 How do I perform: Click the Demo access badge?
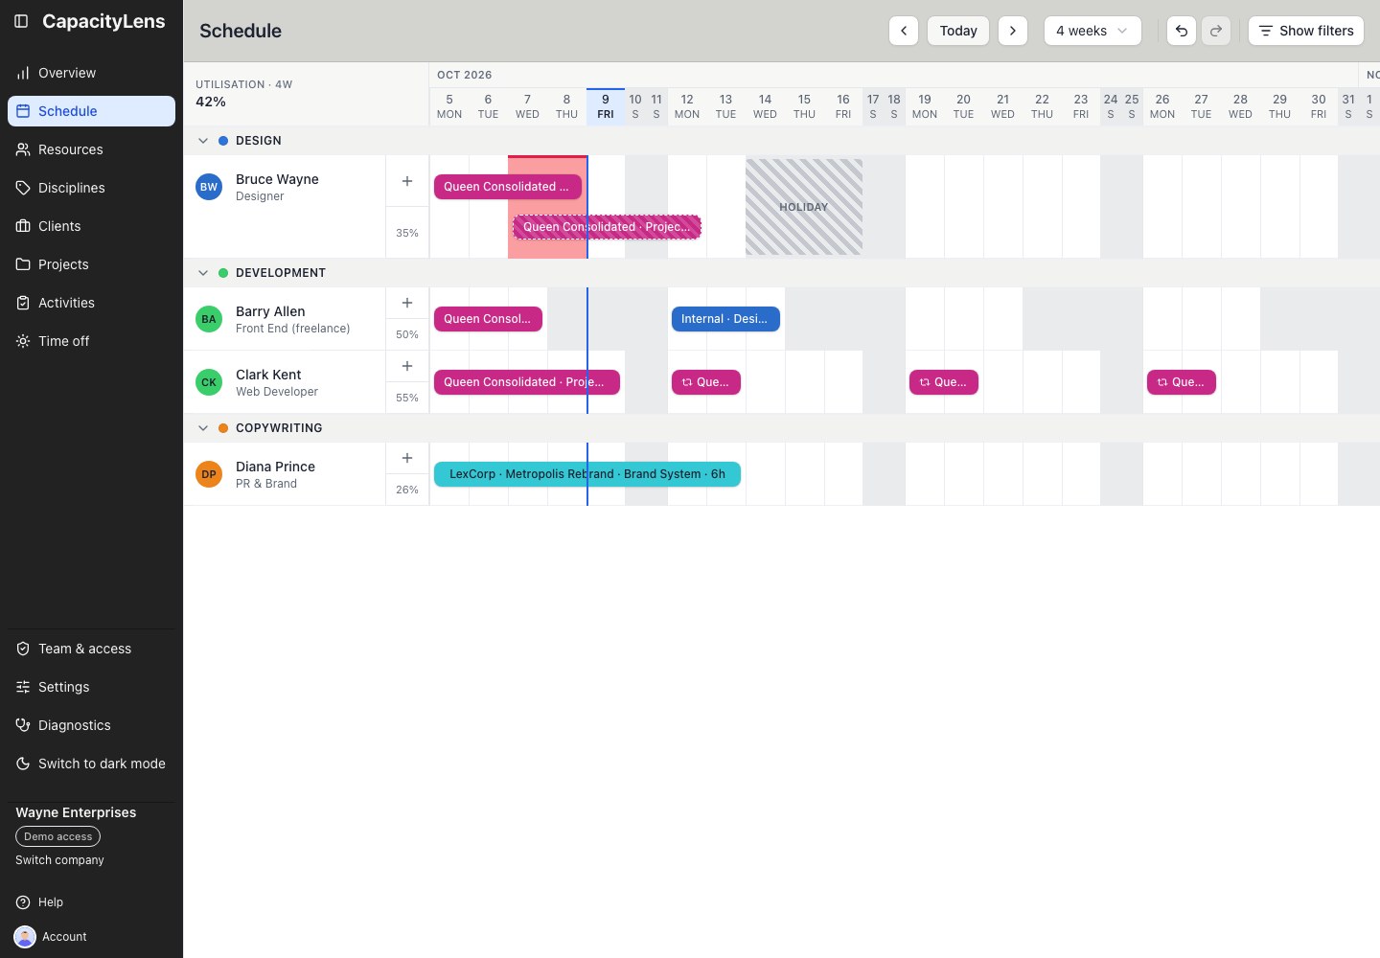coord(57,836)
